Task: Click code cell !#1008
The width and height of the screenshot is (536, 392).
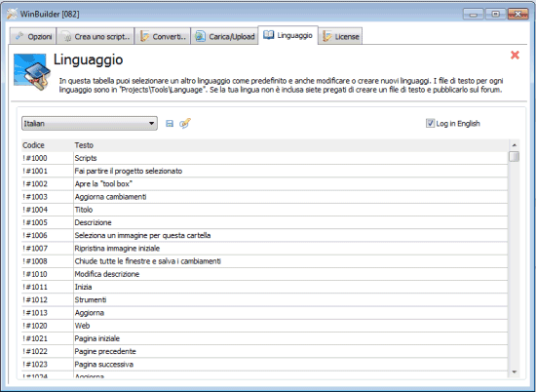Action: [x=48, y=261]
